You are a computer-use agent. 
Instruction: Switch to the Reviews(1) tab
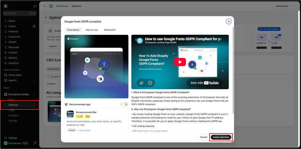110,30
